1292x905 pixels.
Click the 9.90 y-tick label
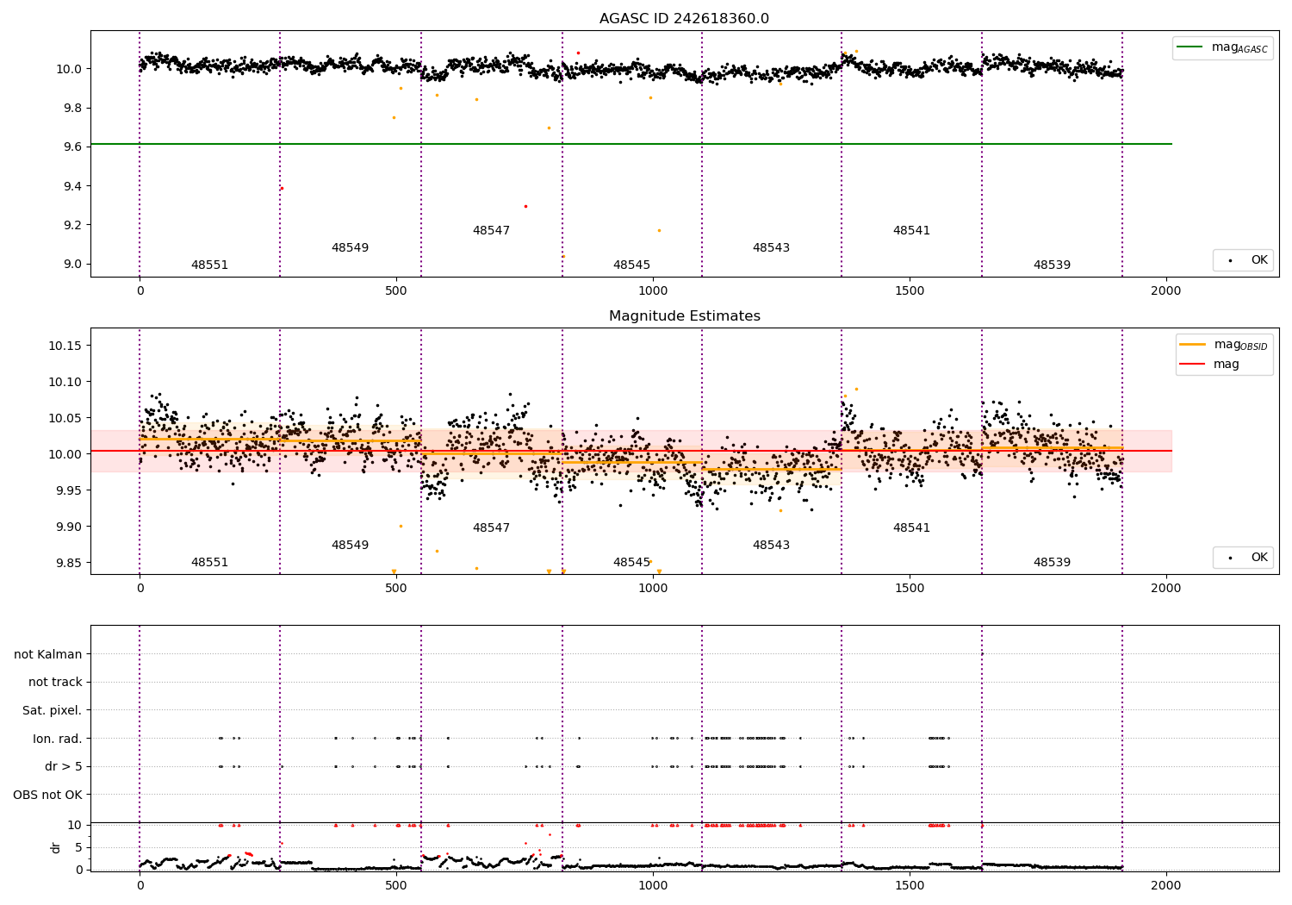click(x=69, y=527)
